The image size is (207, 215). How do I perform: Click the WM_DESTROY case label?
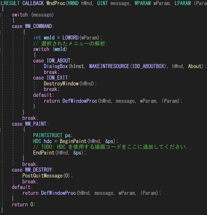(x=38, y=170)
